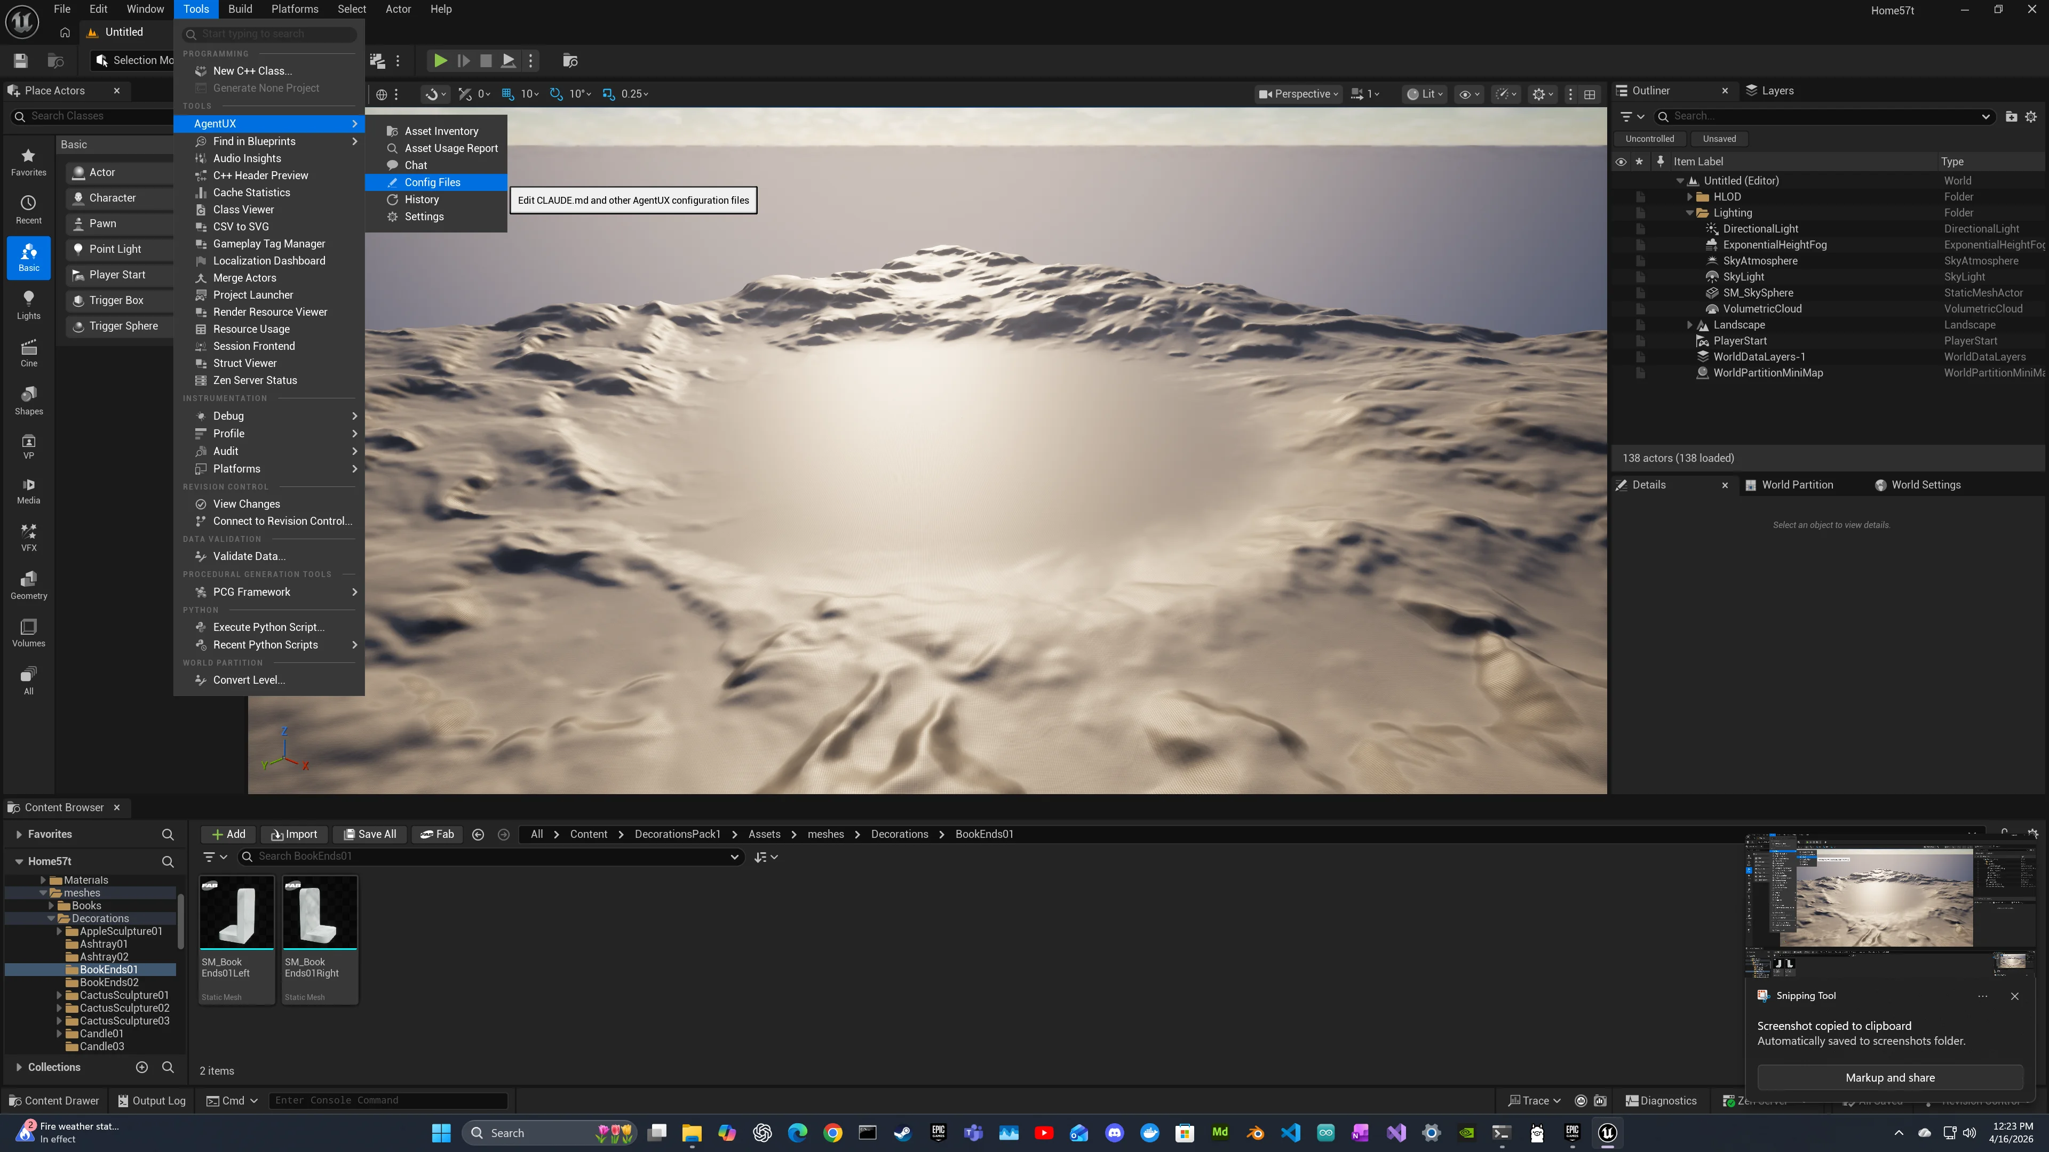Image resolution: width=2049 pixels, height=1152 pixels.
Task: Expand the Find in Blueprints submenu
Action: point(269,141)
